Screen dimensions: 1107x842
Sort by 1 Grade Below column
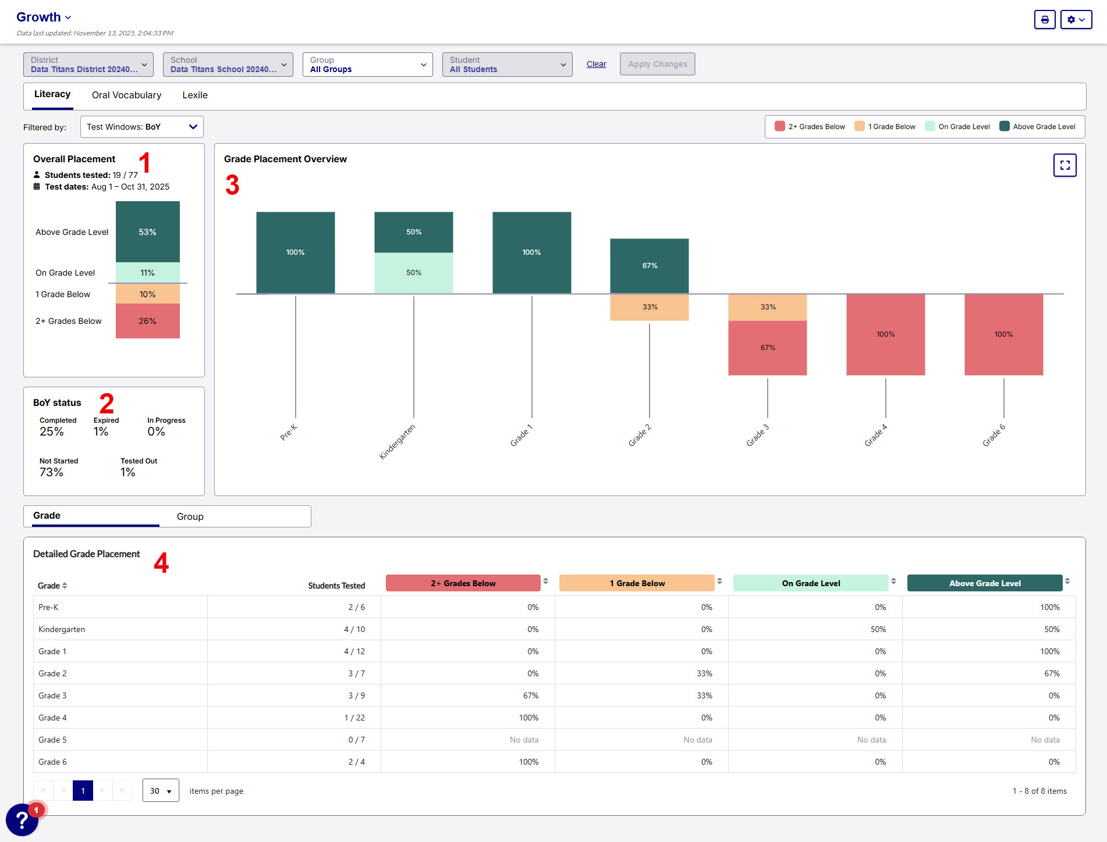719,581
